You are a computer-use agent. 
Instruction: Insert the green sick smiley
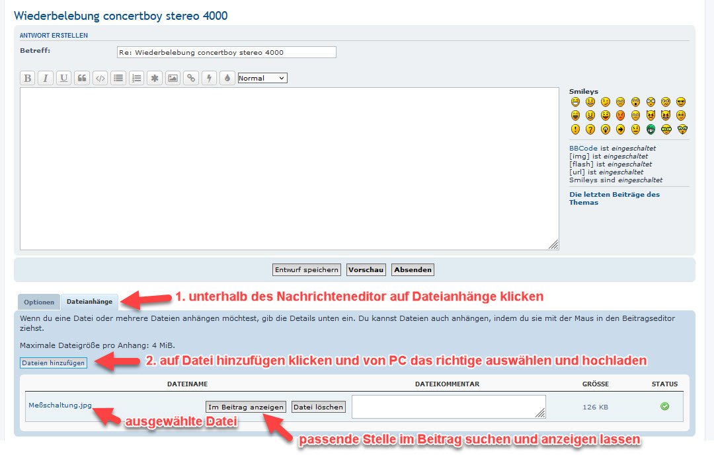pyautogui.click(x=651, y=129)
